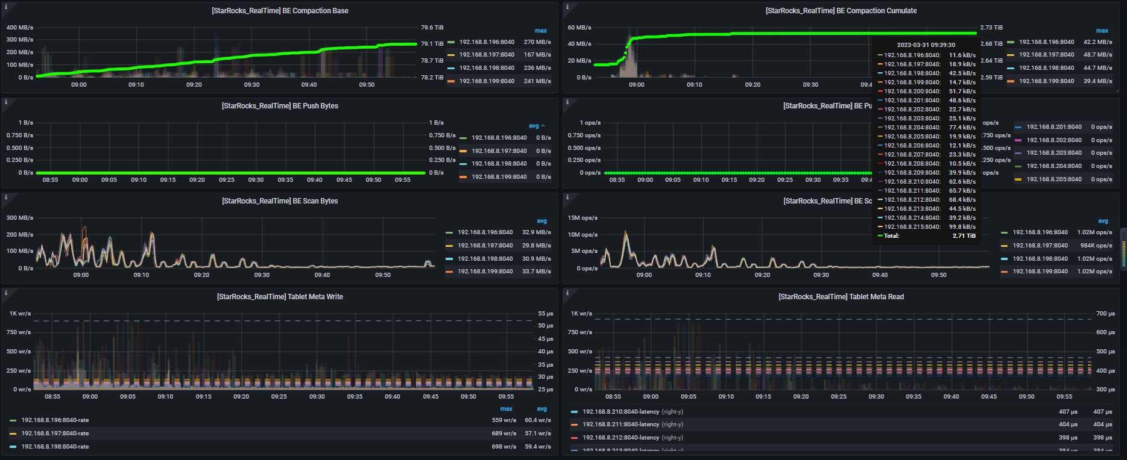Open info icon on BE Push Bytes panel
Viewport: 1127px width, 460px height.
point(6,102)
